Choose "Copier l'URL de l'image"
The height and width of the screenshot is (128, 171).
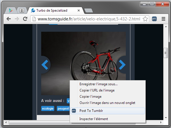pyautogui.click(x=107, y=90)
